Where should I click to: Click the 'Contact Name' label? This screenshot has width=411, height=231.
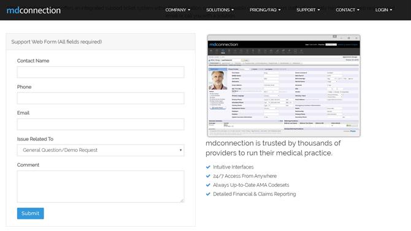(33, 61)
